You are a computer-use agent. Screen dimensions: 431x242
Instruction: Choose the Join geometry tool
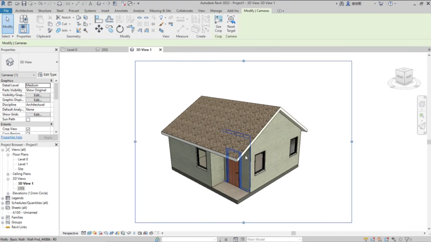coord(62,30)
